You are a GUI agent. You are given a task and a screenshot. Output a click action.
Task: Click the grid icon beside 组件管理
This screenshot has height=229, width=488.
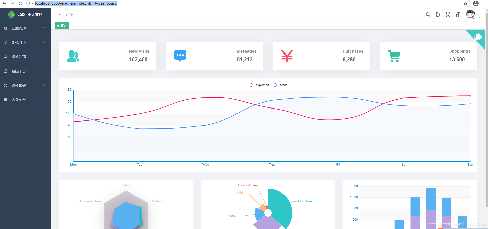(x=6, y=85)
